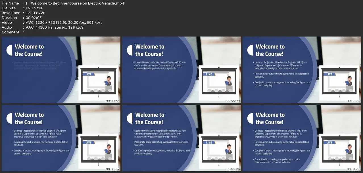Click the LIVE badge in the 00:01:45 frame
The width and height of the screenshot is (363, 173).
[329, 142]
